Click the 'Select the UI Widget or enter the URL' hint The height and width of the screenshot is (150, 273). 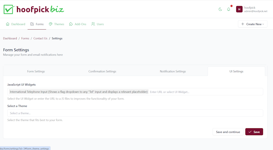point(66,99)
